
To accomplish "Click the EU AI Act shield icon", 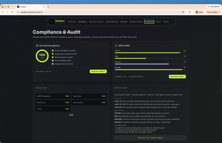I will 37,46.
